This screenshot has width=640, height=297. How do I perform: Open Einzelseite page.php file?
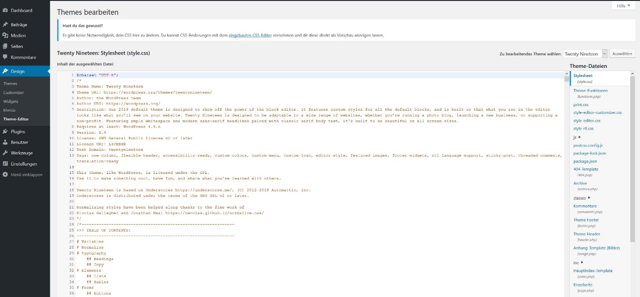click(x=583, y=285)
